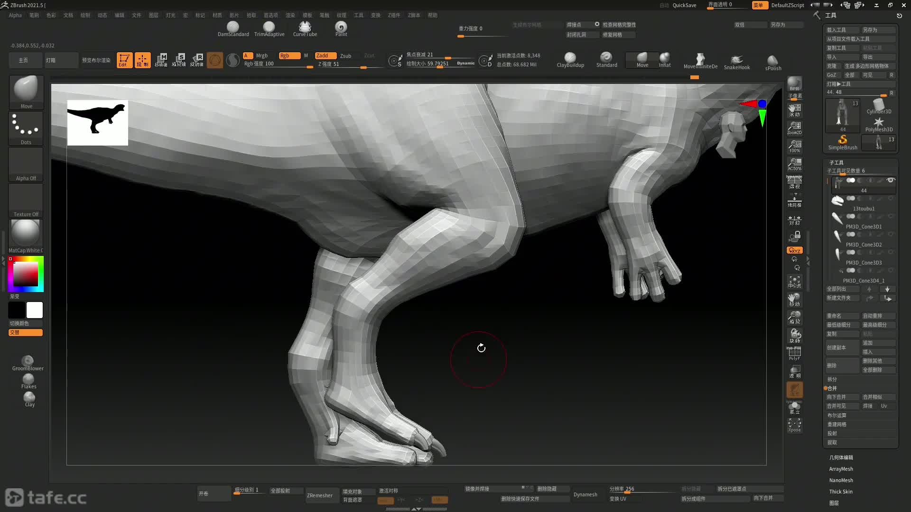Open current Move brush thumbnail
Image resolution: width=911 pixels, height=512 pixels.
click(x=26, y=92)
